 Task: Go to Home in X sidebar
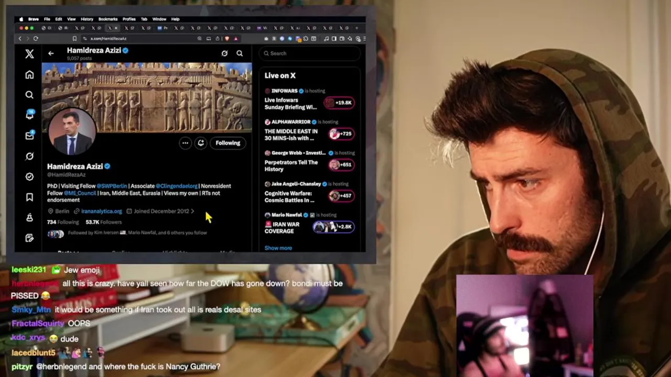coord(29,75)
